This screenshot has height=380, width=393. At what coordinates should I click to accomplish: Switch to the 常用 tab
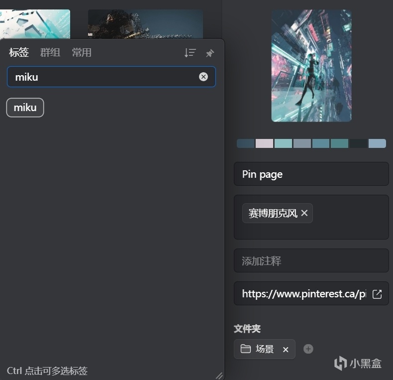point(82,52)
